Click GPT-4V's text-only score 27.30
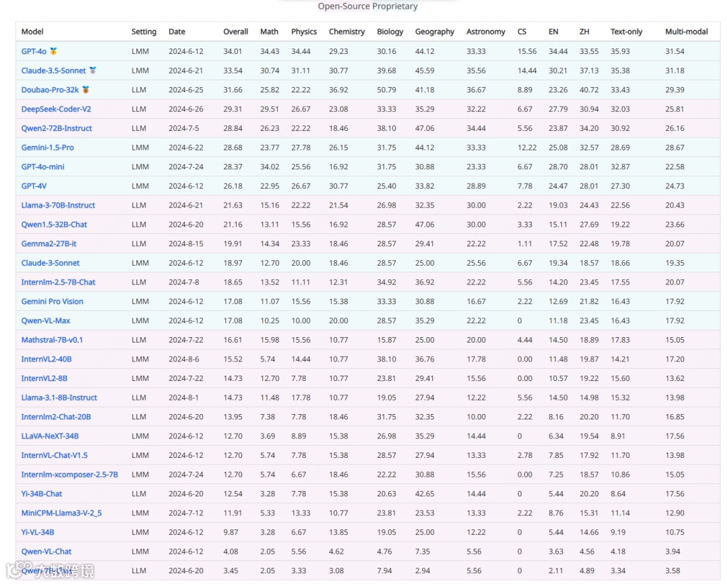 (620, 186)
